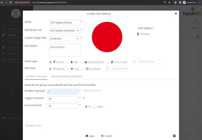This screenshot has height=140, width=202.
Task: Select Count error threshold unit
Action: (x=95, y=106)
